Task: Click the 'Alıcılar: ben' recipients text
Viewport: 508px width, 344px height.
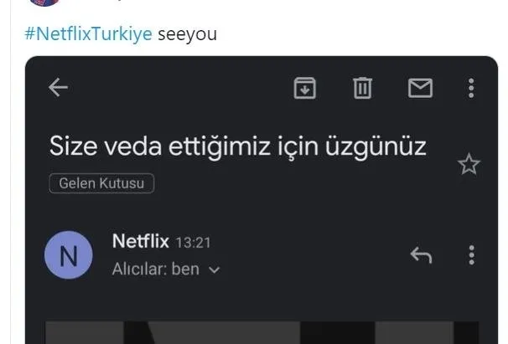Action: point(155,270)
